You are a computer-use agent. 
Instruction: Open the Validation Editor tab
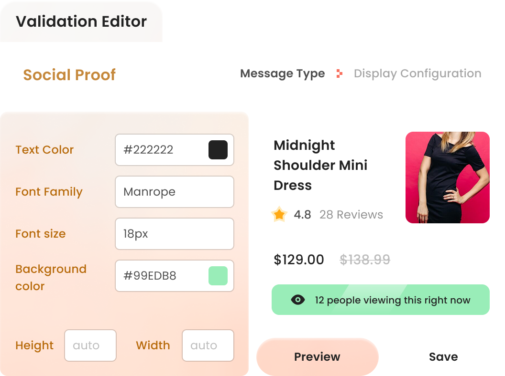81,22
